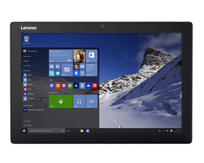The image size is (204, 163).
Task: Open the small man's portrait tile
Action: click(x=76, y=66)
